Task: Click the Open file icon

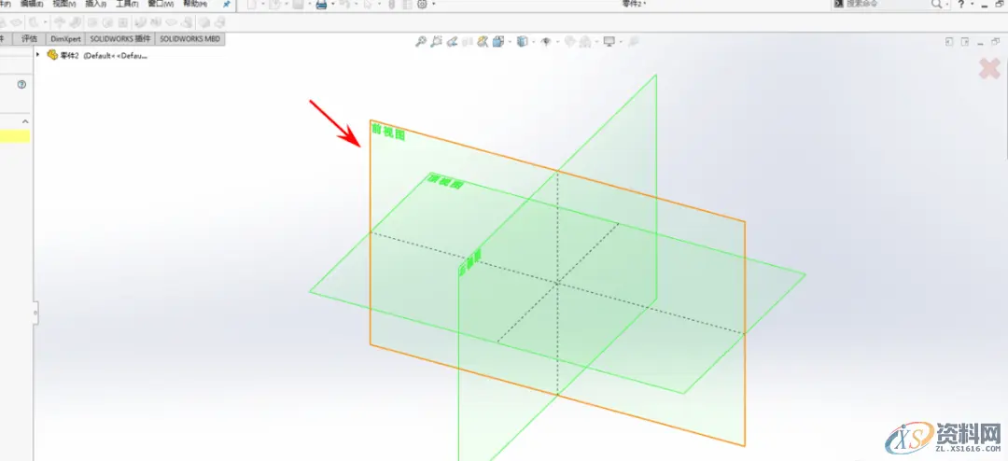Action: coord(274,4)
